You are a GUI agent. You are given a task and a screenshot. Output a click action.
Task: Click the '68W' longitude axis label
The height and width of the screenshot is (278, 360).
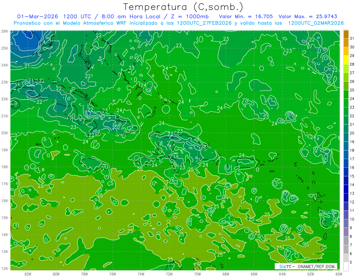point(226,274)
